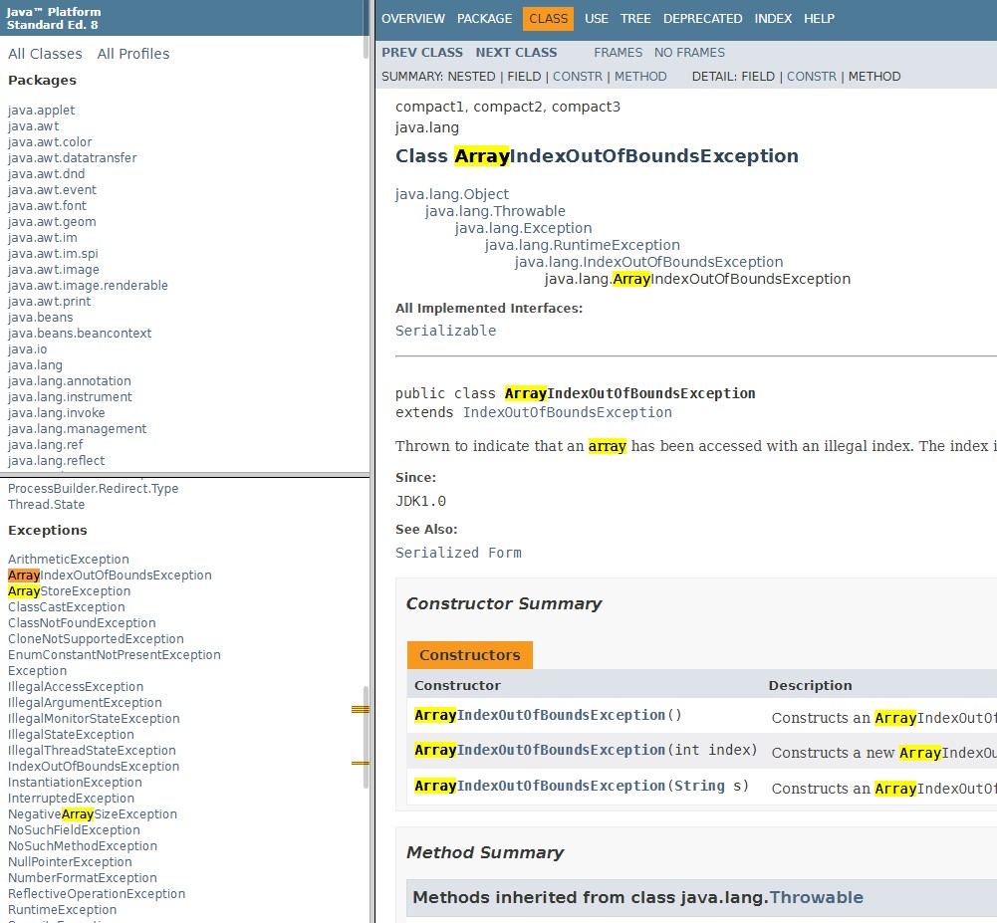This screenshot has height=923, width=997.
Task: Open IndexOutOfBoundsException in extends clause
Action: point(567,412)
